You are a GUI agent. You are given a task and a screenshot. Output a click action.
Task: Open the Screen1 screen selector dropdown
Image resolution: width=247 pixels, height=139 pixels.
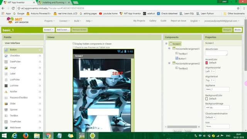(49, 30)
